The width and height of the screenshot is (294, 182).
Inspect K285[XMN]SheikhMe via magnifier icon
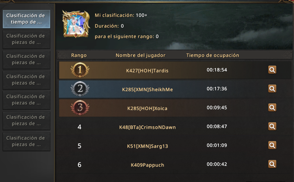click(272, 89)
